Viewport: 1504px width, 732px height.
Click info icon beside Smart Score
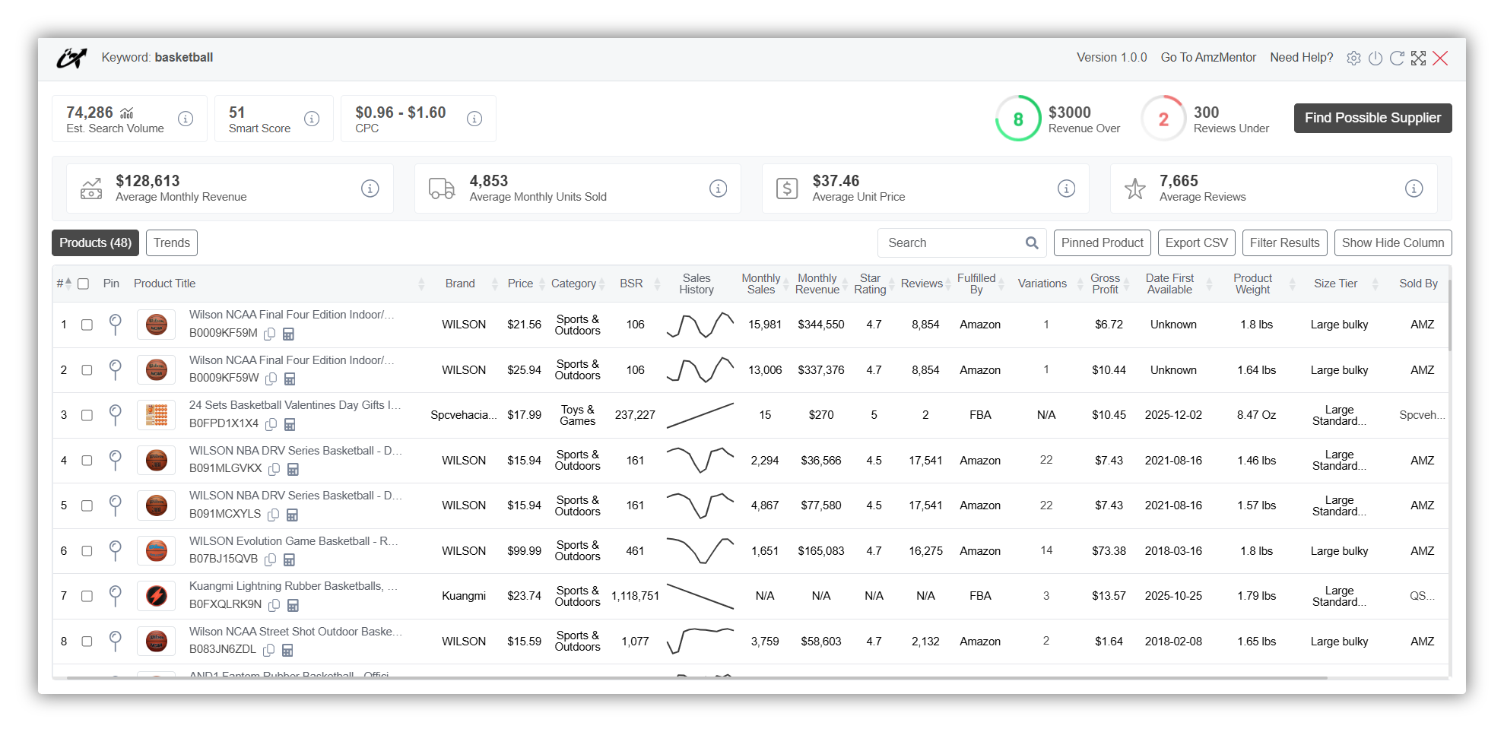tap(312, 119)
